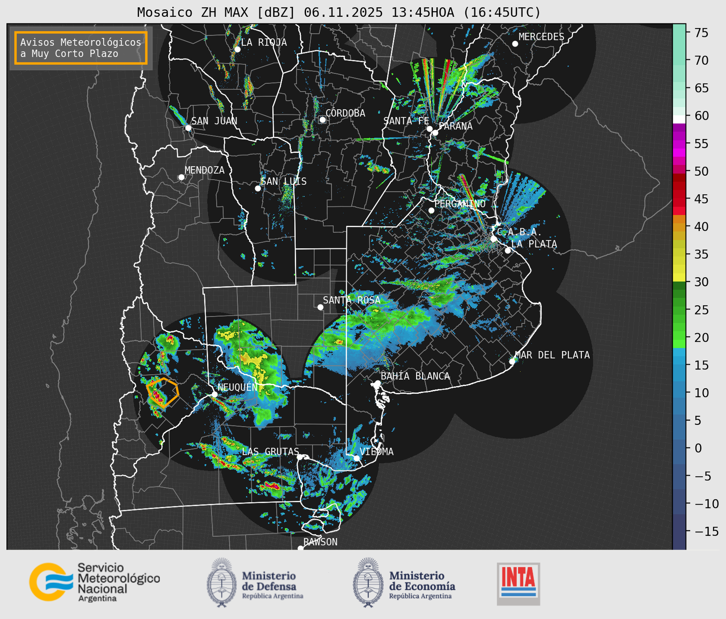Select the Bahía Blanca city marker
The height and width of the screenshot is (619, 726).
(377, 383)
